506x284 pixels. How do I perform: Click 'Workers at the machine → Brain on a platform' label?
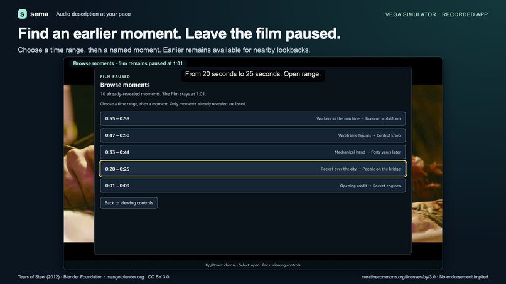point(358,118)
